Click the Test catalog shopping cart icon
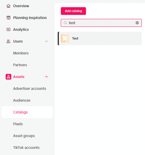Screen dimensions: 145x155 click(65, 38)
